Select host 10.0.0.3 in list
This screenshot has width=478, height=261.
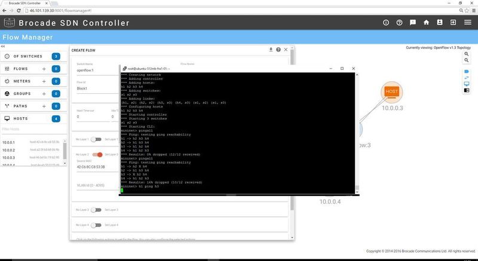[x=31, y=158]
